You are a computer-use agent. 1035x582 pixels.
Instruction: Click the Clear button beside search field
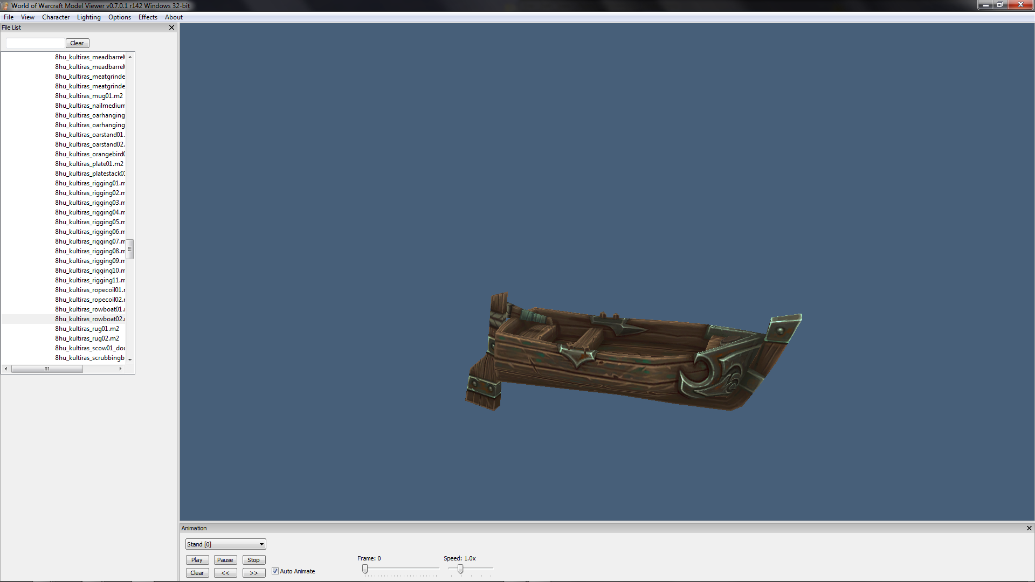(77, 43)
